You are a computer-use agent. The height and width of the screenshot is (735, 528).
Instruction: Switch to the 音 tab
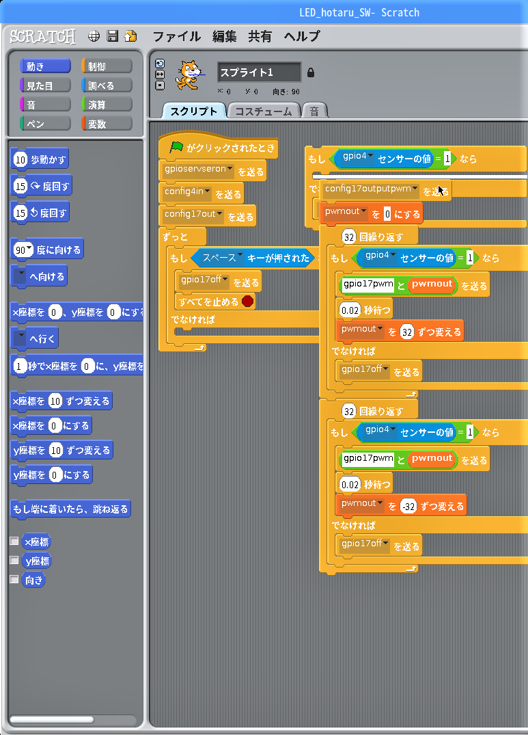click(x=315, y=111)
